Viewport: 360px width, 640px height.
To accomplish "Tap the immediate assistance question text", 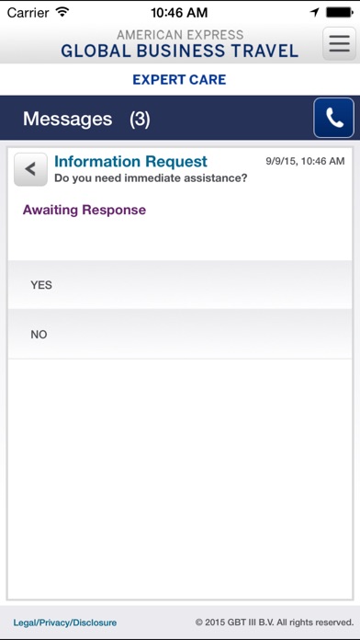I will (151, 178).
